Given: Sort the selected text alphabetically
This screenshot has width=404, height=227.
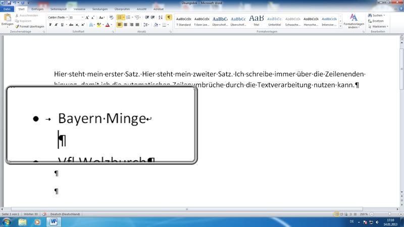Looking at the screenshot, I should point(161,17).
